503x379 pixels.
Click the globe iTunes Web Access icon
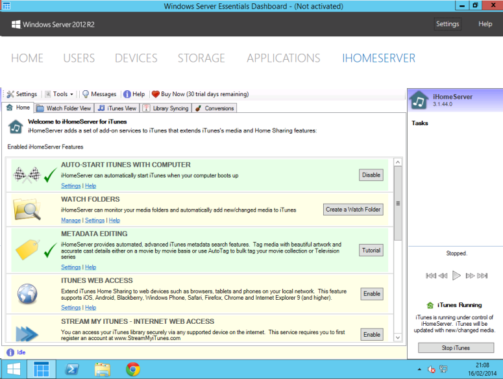tap(27, 294)
